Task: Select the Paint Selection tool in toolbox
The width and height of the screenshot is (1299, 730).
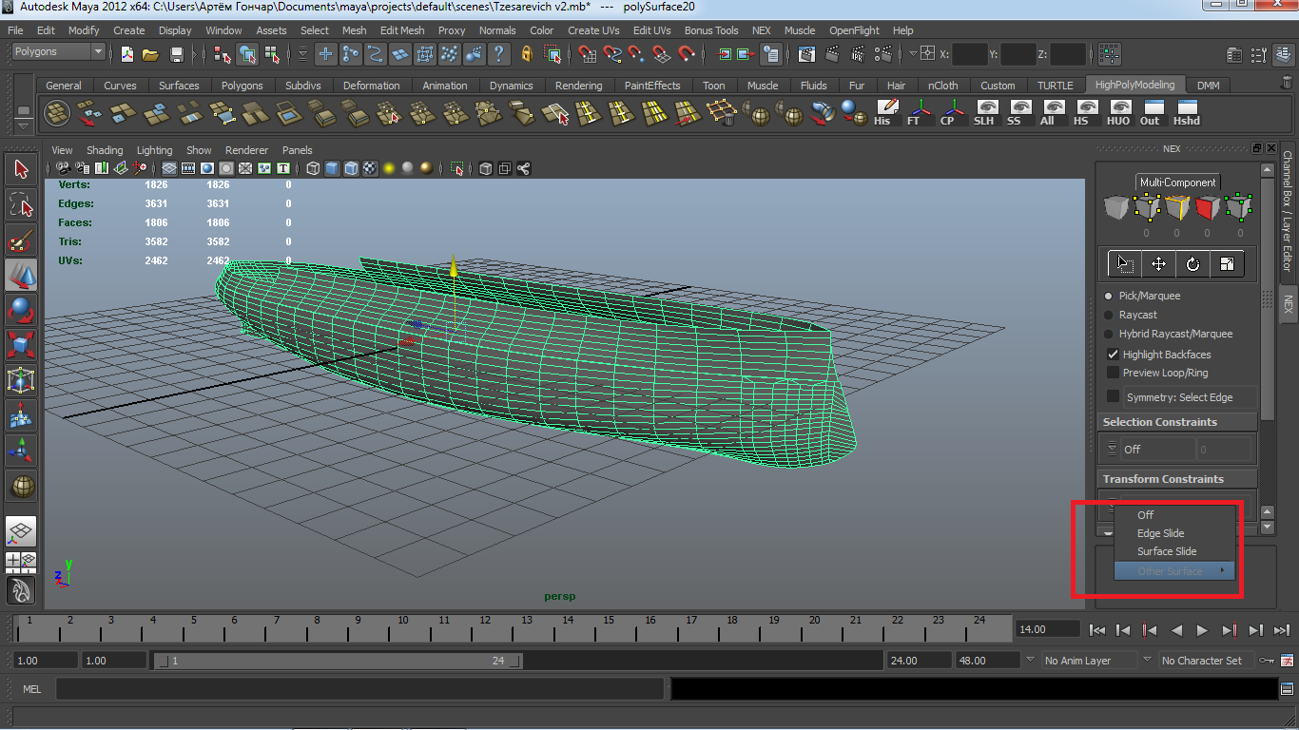Action: pyautogui.click(x=21, y=239)
